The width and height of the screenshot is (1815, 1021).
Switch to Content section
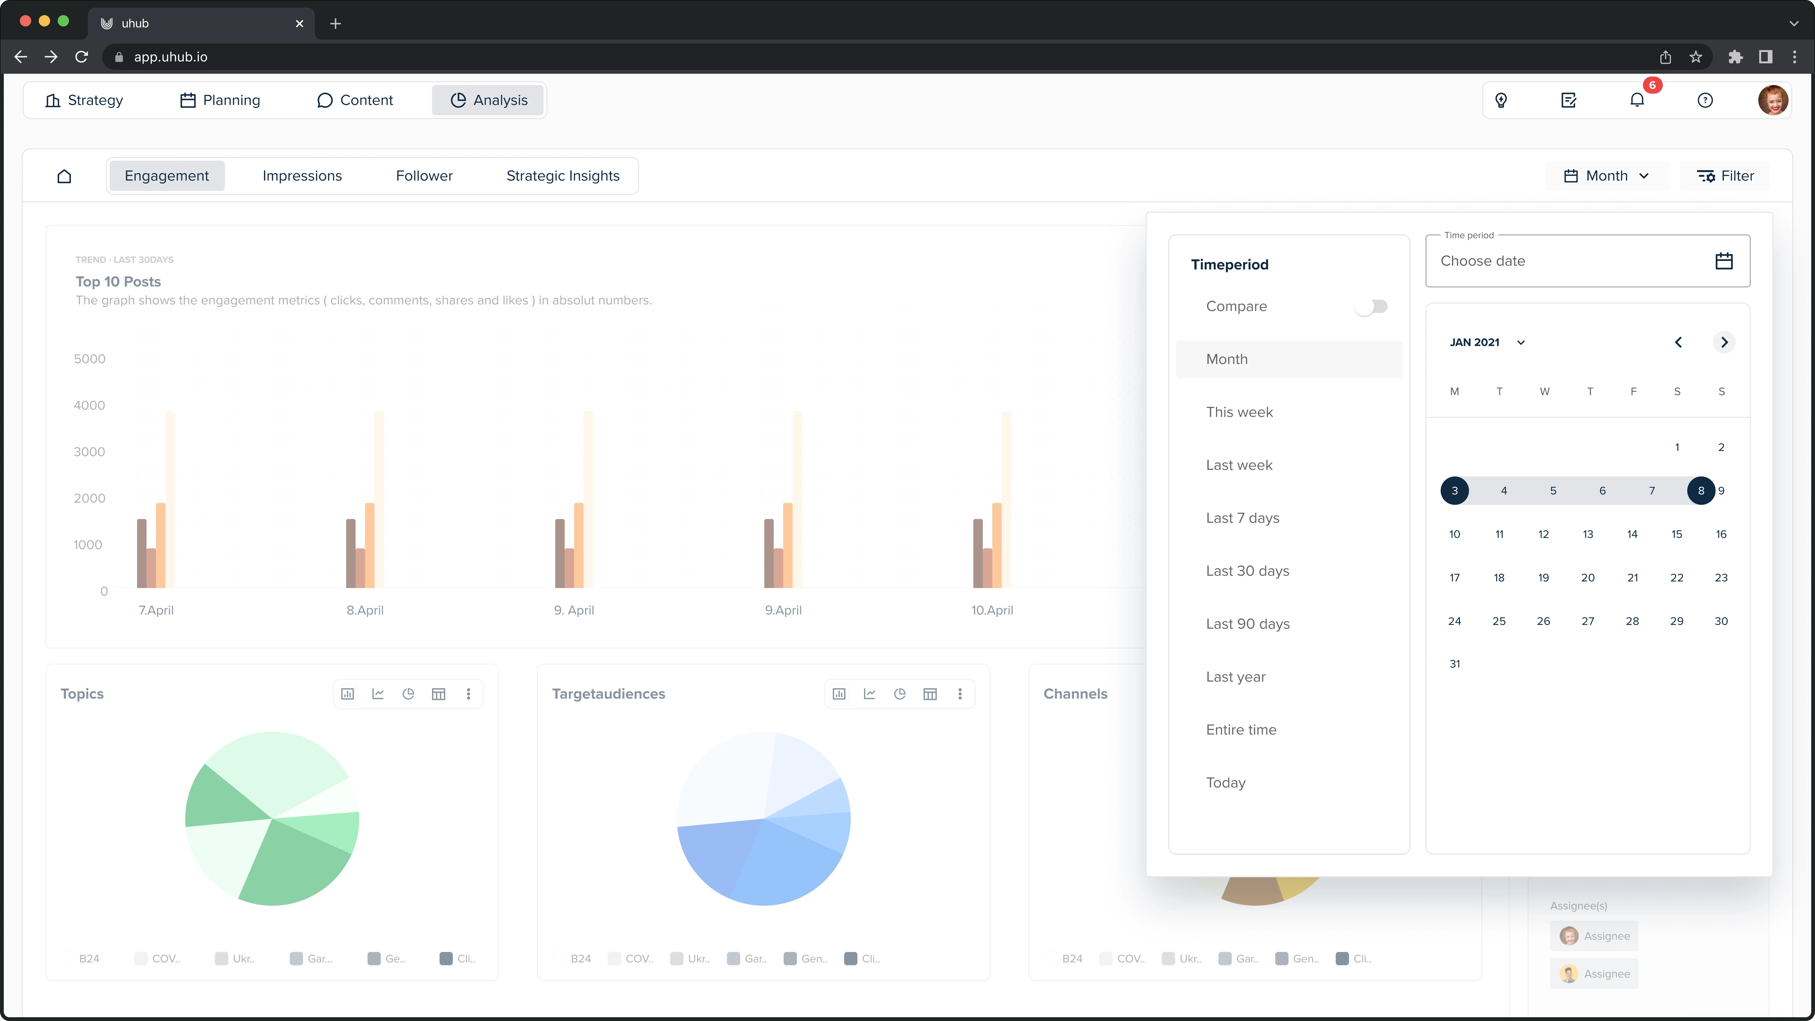click(355, 100)
